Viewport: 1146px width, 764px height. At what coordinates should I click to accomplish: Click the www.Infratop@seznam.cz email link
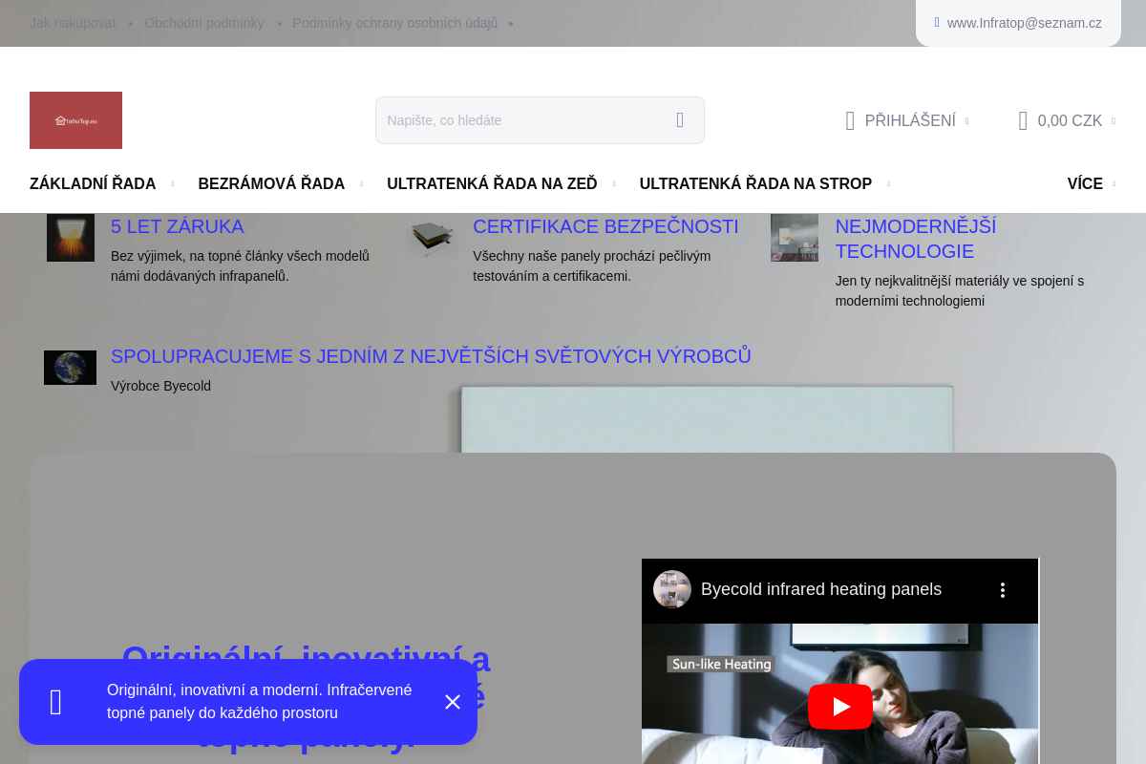(1025, 23)
